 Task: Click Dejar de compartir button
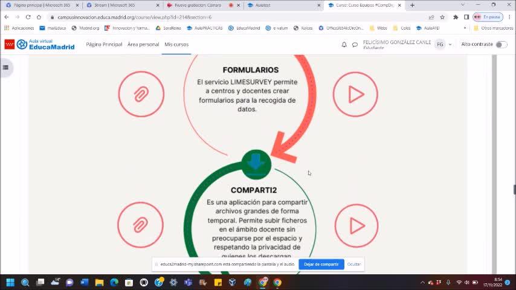[x=321, y=265]
